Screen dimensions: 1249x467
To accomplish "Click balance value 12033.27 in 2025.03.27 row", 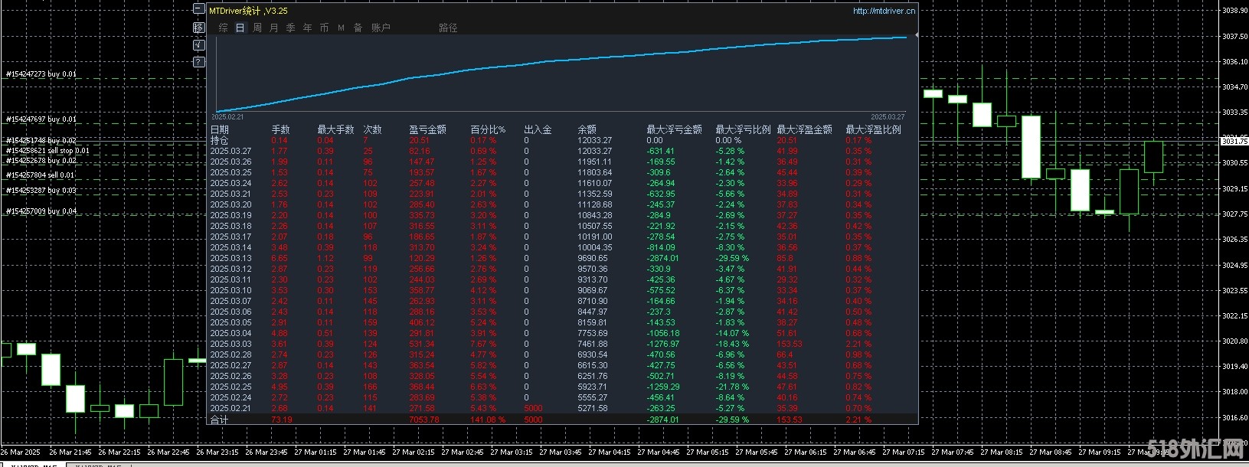I will pos(594,151).
